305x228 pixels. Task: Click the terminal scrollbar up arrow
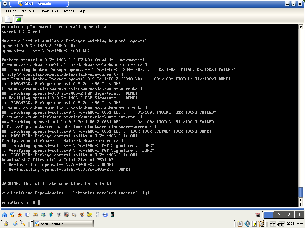pyautogui.click(x=301, y=27)
